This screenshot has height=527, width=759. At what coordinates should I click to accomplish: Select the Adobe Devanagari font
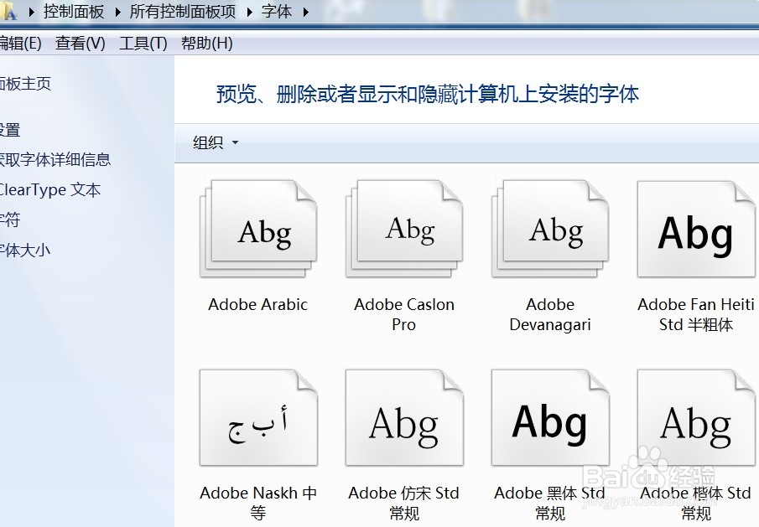point(549,228)
